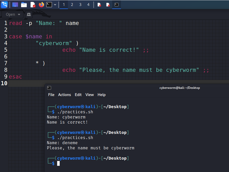Screen dimensions: 229x172
Task: Open the terminal File menu
Action: 51,95
